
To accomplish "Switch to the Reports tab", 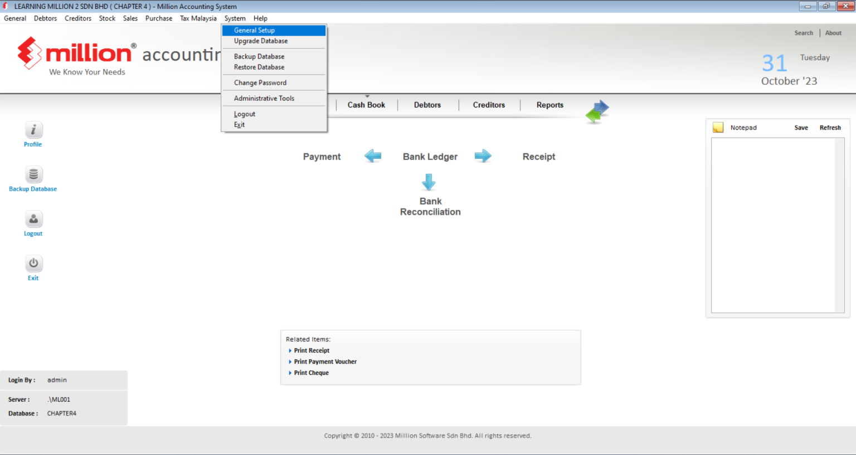I will (550, 105).
